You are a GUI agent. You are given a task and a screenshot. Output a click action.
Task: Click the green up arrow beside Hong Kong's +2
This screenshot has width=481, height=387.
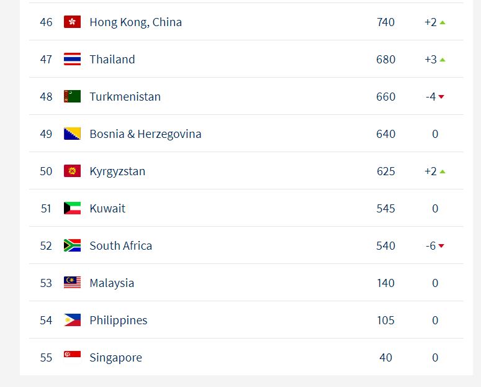point(443,22)
